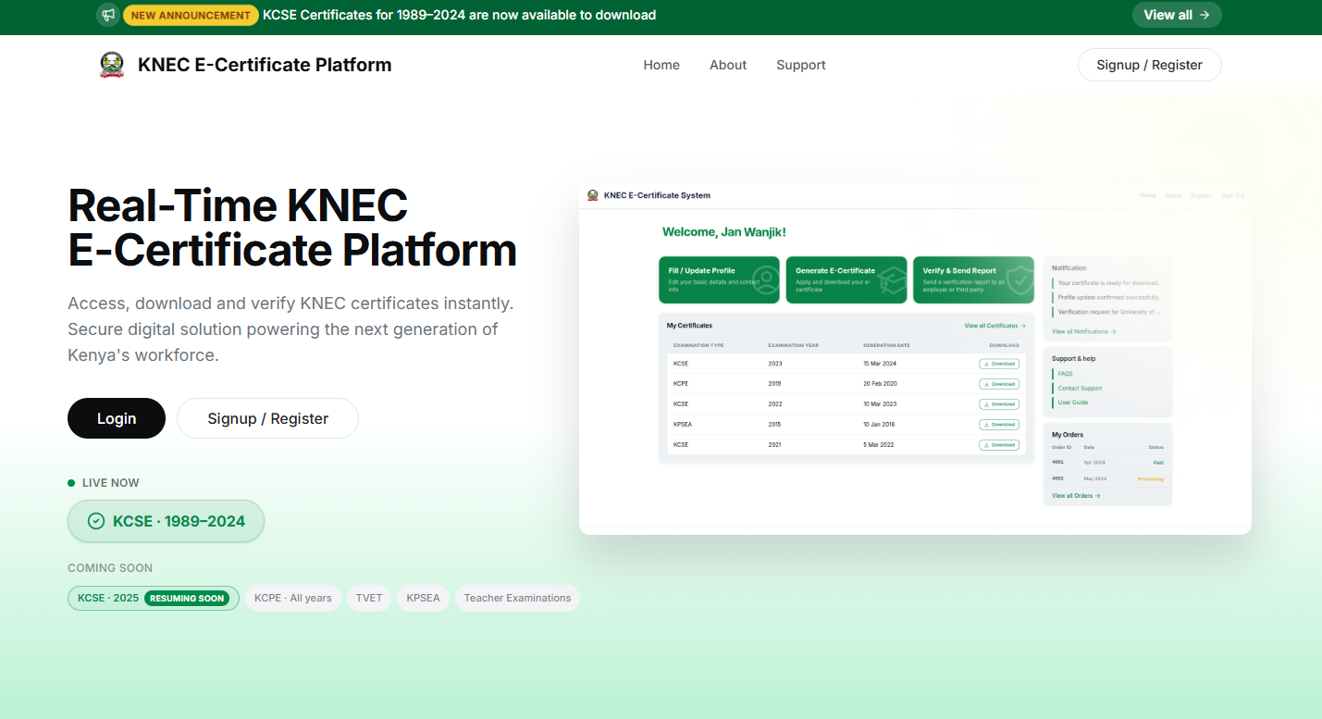Click the profile icon on Fill / Update Profile card
Screen dimensions: 1322x719
tap(765, 280)
